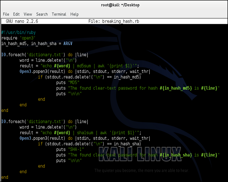
Task: Click the 'File: breaking_hash.rb' header text
Action: click(114, 21)
